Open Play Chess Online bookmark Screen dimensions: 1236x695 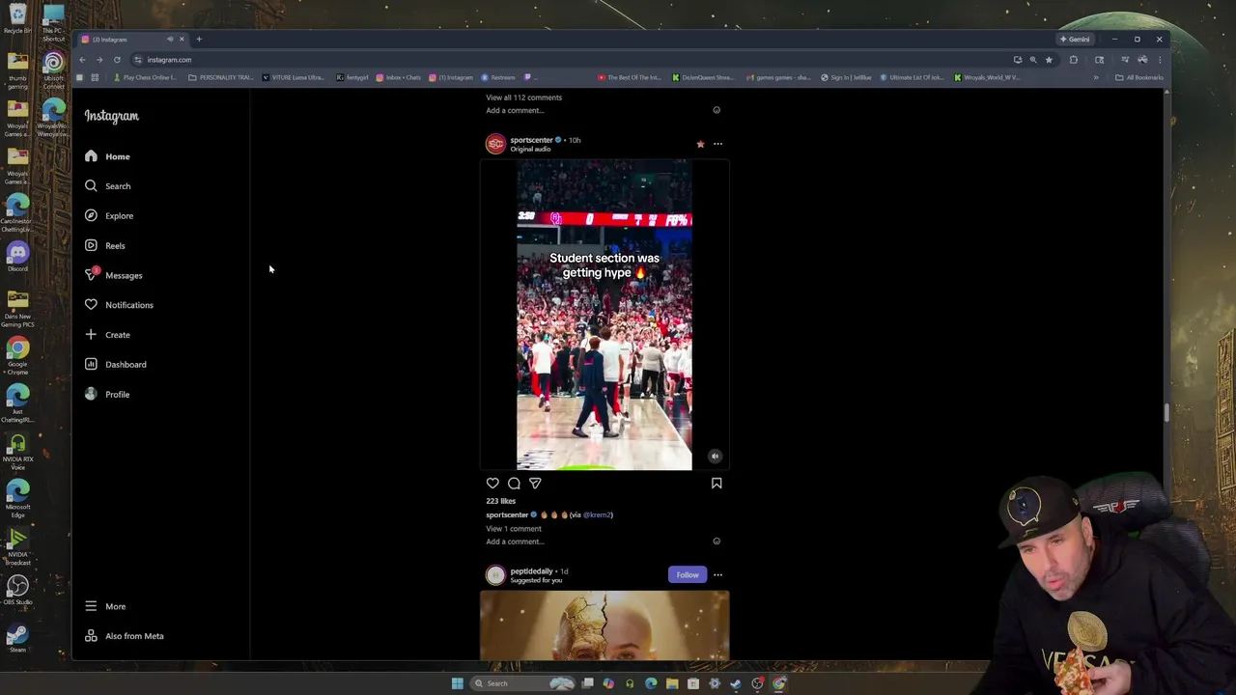145,77
